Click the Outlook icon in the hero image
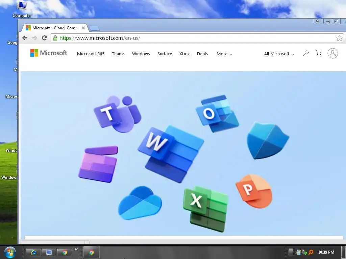This screenshot has width=346, height=259. [217, 114]
